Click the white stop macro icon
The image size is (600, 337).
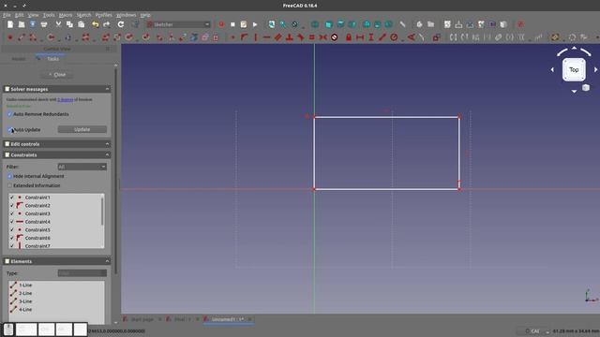[232, 24]
